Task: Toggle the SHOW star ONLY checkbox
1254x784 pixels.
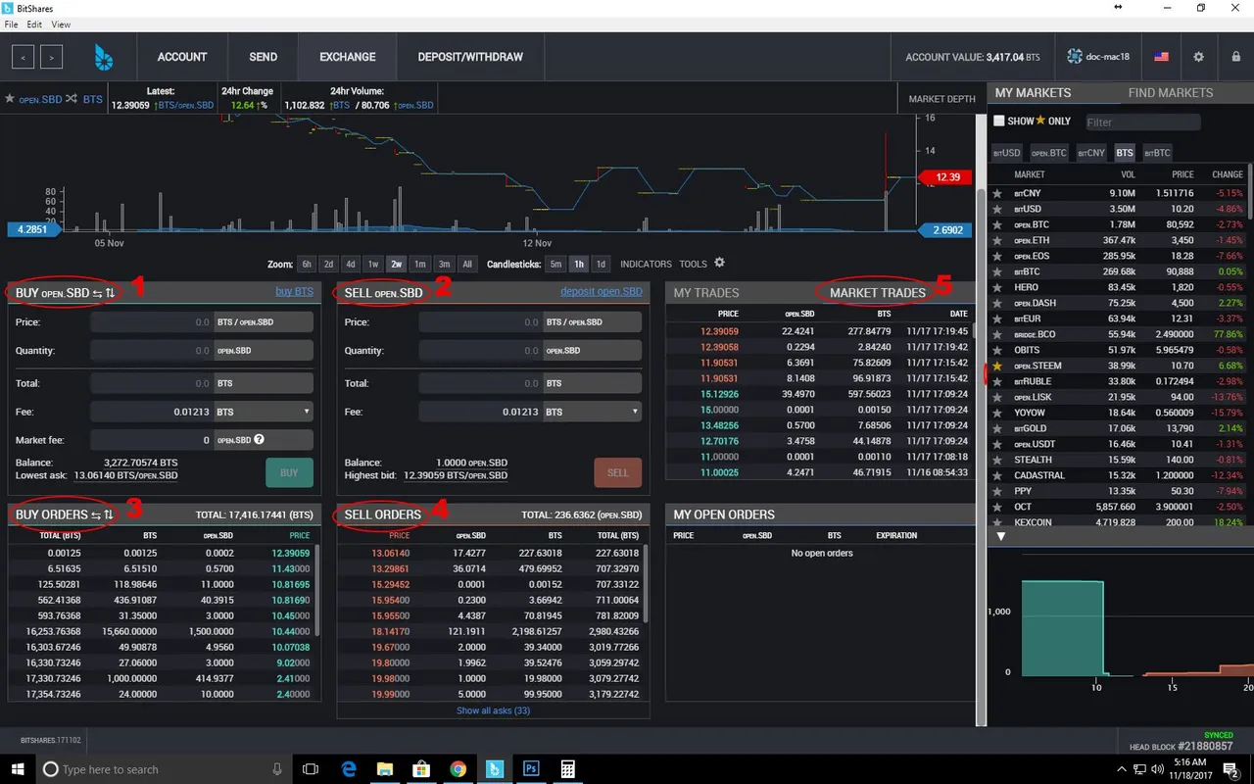Action: tap(999, 122)
